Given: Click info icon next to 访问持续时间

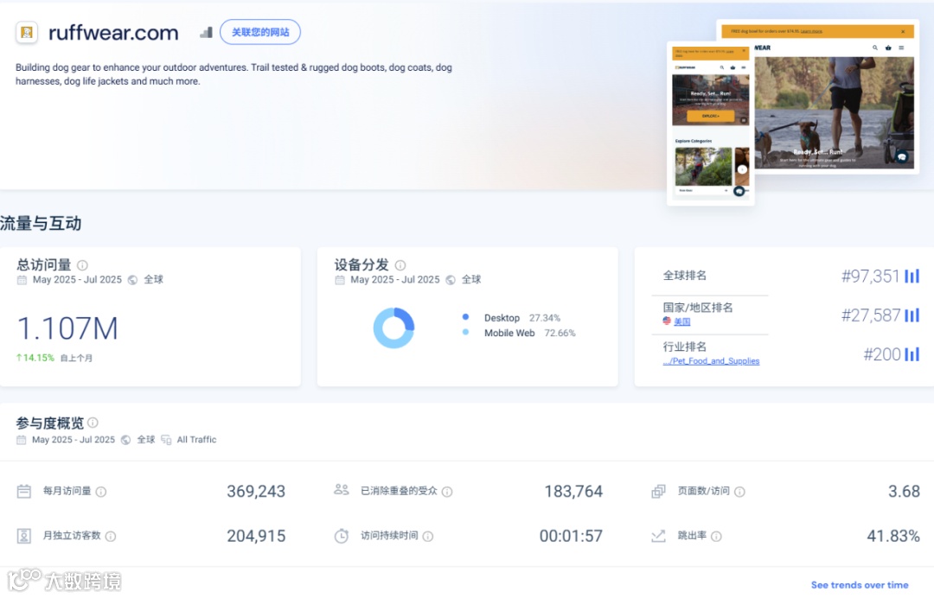Looking at the screenshot, I should [428, 536].
